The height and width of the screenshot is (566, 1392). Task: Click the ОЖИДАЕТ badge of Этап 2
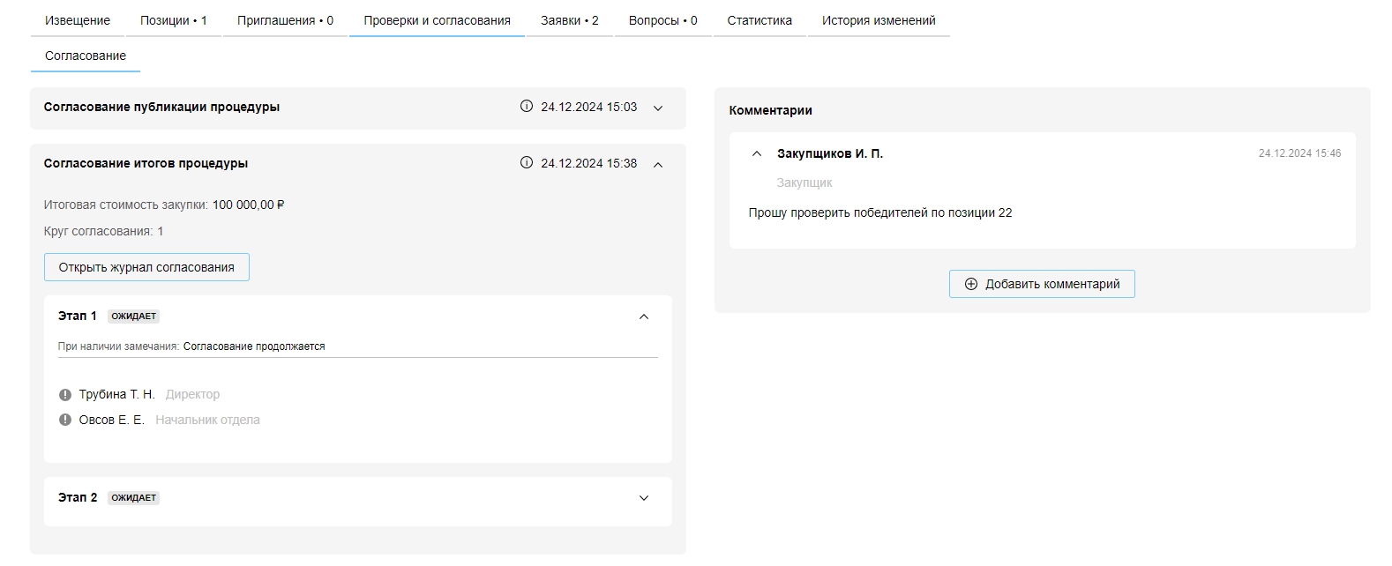(x=134, y=498)
